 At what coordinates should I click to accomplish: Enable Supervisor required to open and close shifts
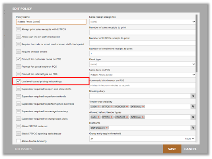[19, 89]
